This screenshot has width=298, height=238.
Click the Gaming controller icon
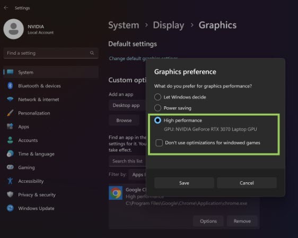[x=10, y=167]
